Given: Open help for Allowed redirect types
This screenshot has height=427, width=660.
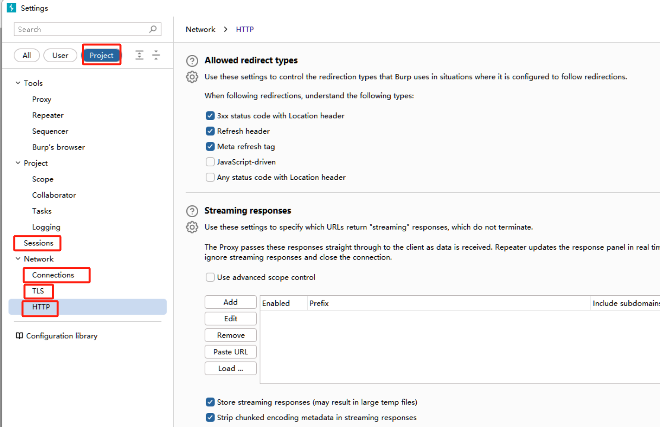Looking at the screenshot, I should point(192,61).
